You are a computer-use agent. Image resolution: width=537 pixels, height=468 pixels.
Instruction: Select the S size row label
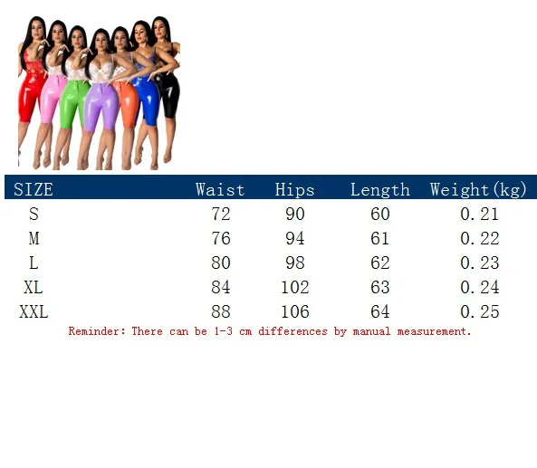pyautogui.click(x=34, y=214)
